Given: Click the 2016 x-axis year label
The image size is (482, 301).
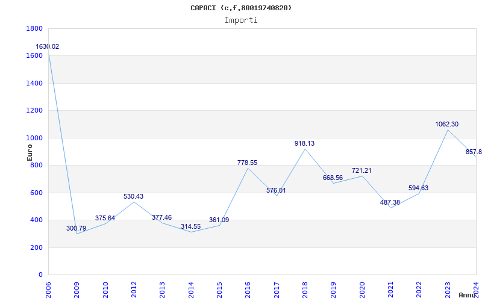Looking at the screenshot, I should pos(248,290).
